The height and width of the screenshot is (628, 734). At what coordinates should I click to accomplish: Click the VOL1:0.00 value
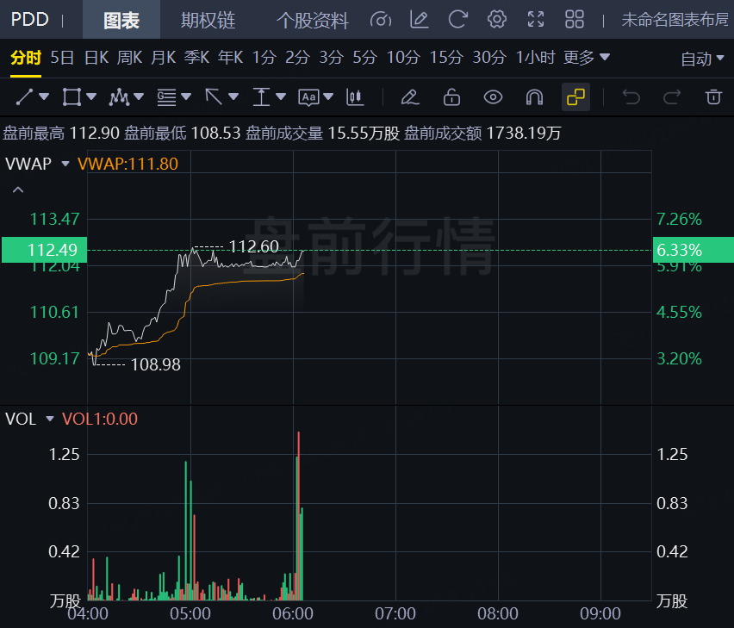(100, 419)
